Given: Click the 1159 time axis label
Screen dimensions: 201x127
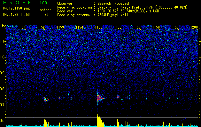Looking at the screenshot, I should pyautogui.click(x=175, y=27).
